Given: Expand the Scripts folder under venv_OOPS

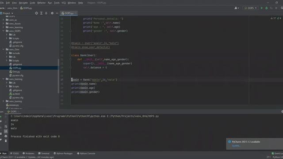Looking at the screenshot, I should tap(7, 38).
